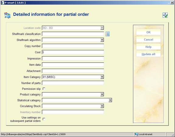Screen dimensions: 175x137
Task: Focus the Copy number text field
Action: [73, 46]
